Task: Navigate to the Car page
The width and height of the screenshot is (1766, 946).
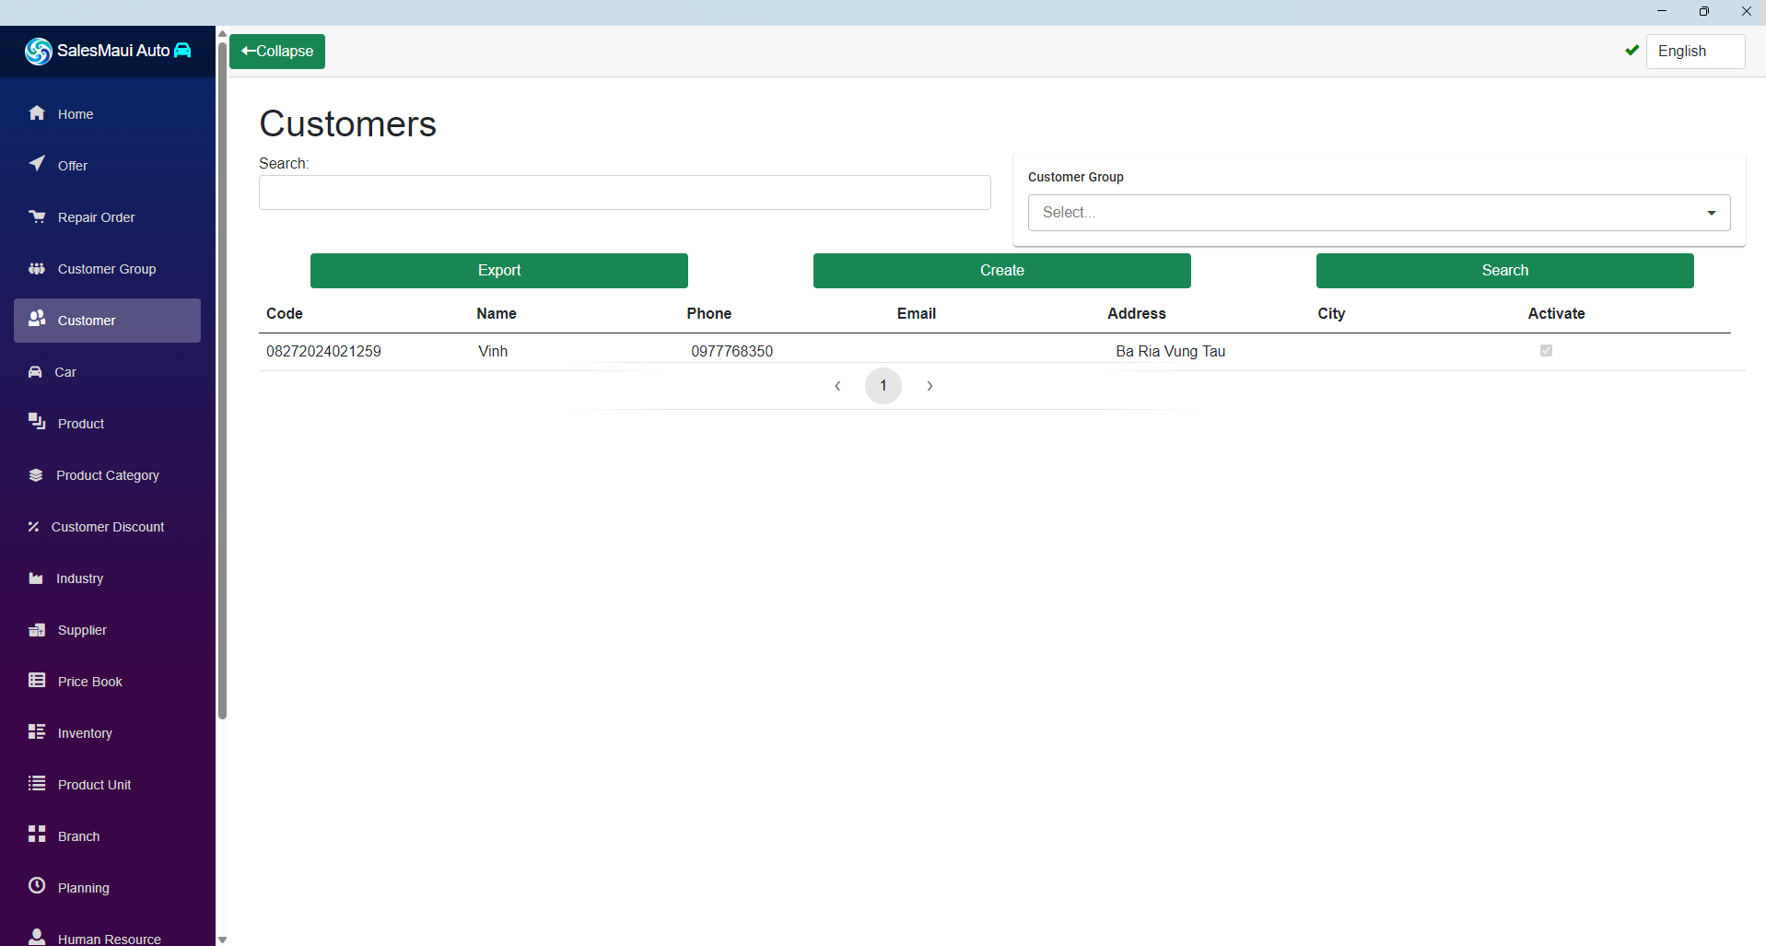Action: 107,372
